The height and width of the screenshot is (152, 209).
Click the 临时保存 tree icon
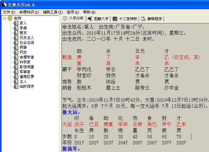tap(16, 87)
